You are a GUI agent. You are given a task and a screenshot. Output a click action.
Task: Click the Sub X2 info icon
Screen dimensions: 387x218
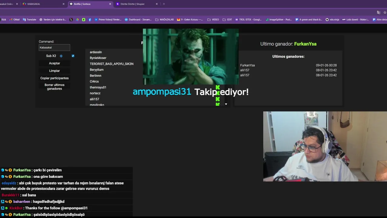[x=61, y=56]
